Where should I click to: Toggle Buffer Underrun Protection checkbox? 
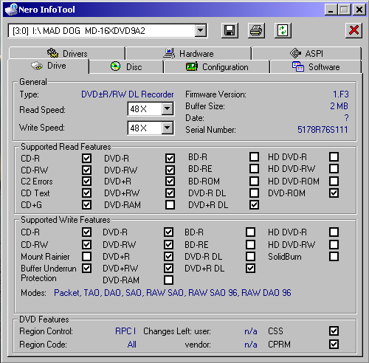[86, 269]
